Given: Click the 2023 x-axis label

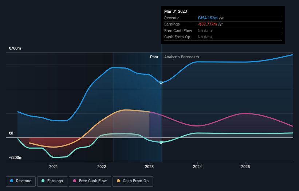Looking at the screenshot, I should pyautogui.click(x=149, y=167).
